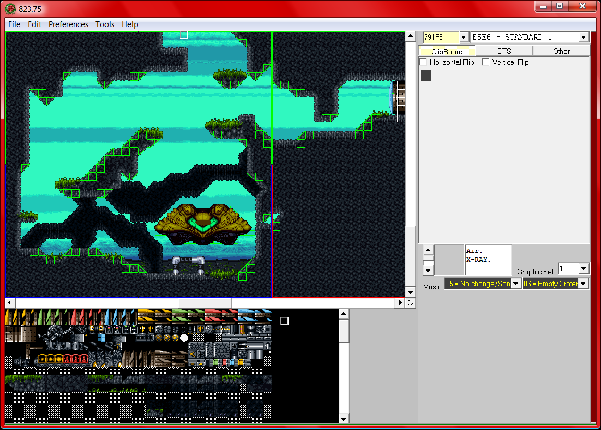The image size is (601, 430).
Task: Switch to the Other tab
Action: point(561,51)
